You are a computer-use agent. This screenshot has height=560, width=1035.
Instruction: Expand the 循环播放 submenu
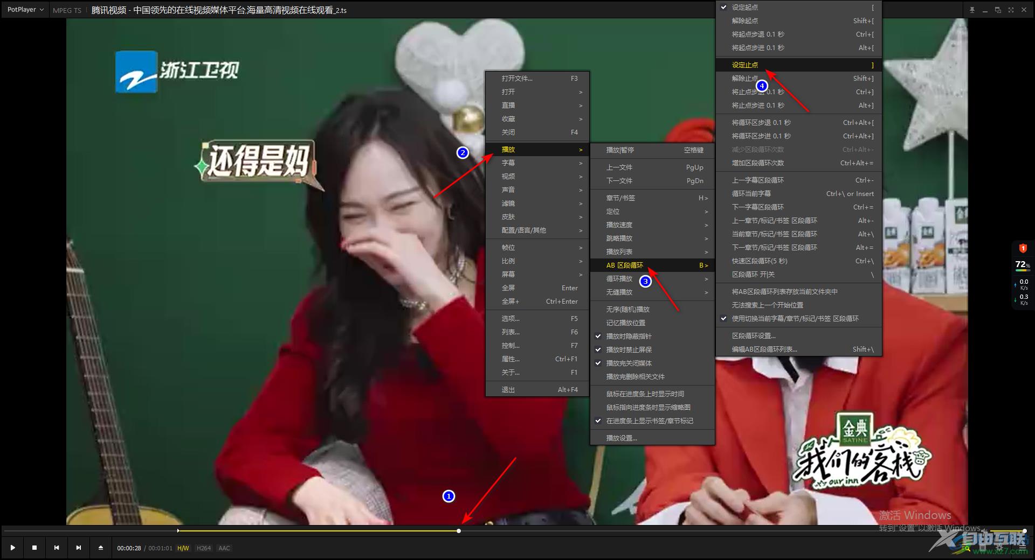652,278
